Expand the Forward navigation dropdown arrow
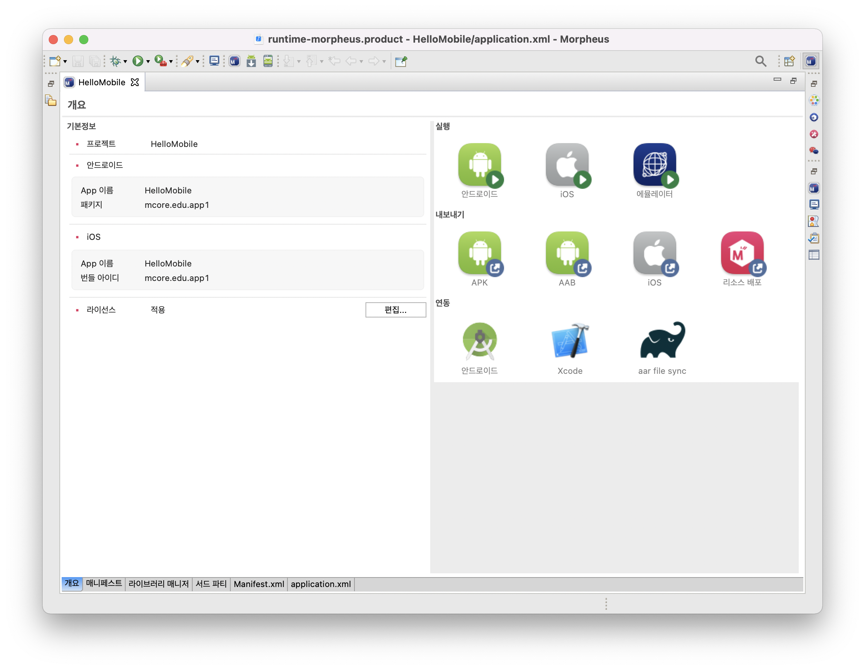 [x=384, y=62]
